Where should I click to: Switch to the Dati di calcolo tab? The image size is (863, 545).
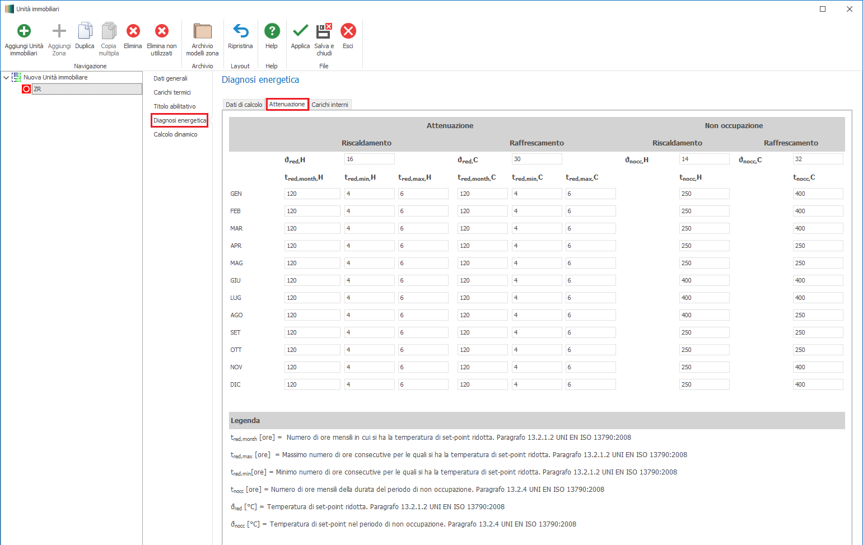tap(244, 105)
